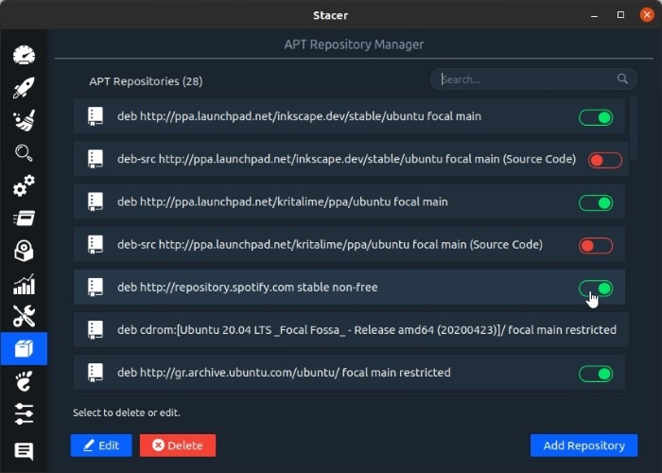Close the Stacer window
The height and width of the screenshot is (473, 662).
pos(647,15)
